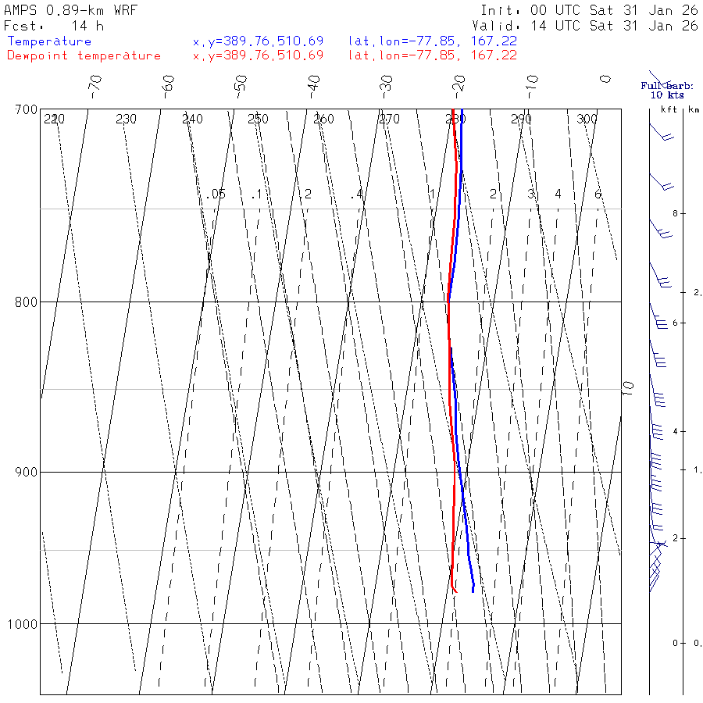Click the -20 temperature axis label
This screenshot has height=703, width=703.
pyautogui.click(x=459, y=87)
